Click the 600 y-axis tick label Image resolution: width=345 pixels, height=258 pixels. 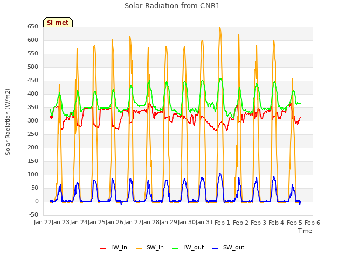click(33, 40)
